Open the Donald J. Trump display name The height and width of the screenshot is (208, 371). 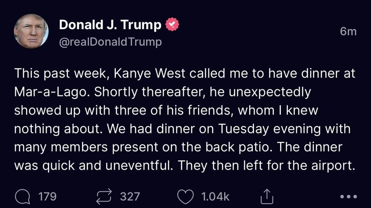(x=110, y=25)
